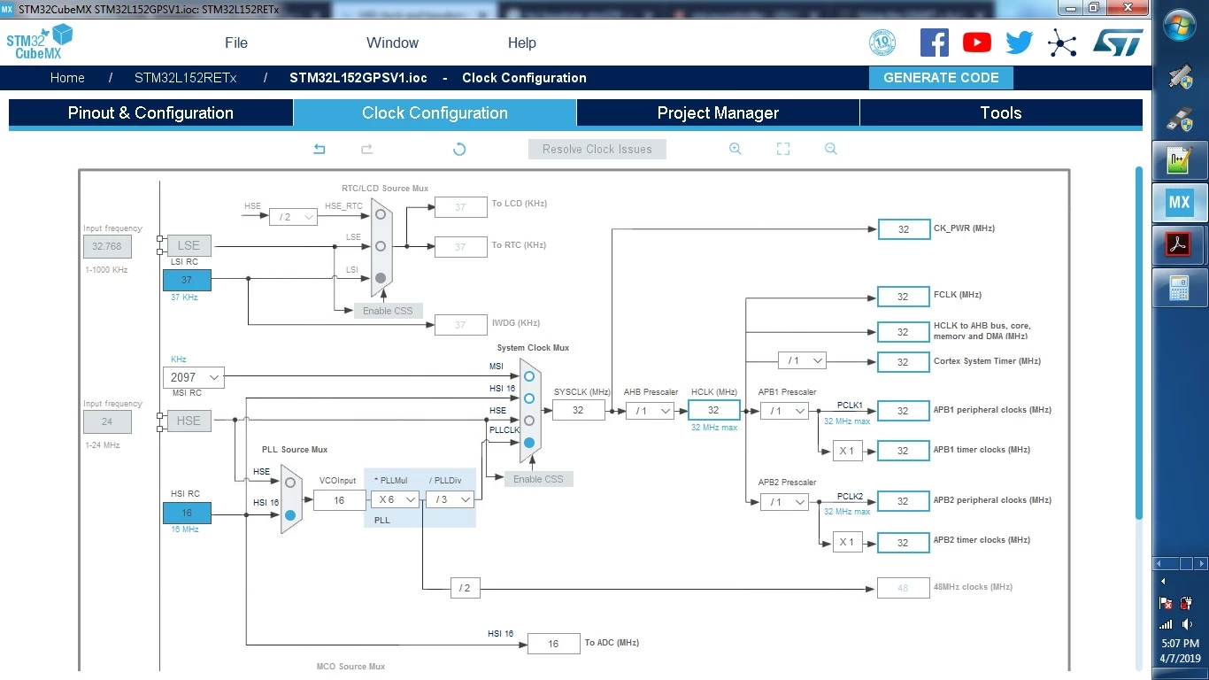The width and height of the screenshot is (1209, 680).
Task: Open the Windows Start menu orb
Action: click(1180, 25)
